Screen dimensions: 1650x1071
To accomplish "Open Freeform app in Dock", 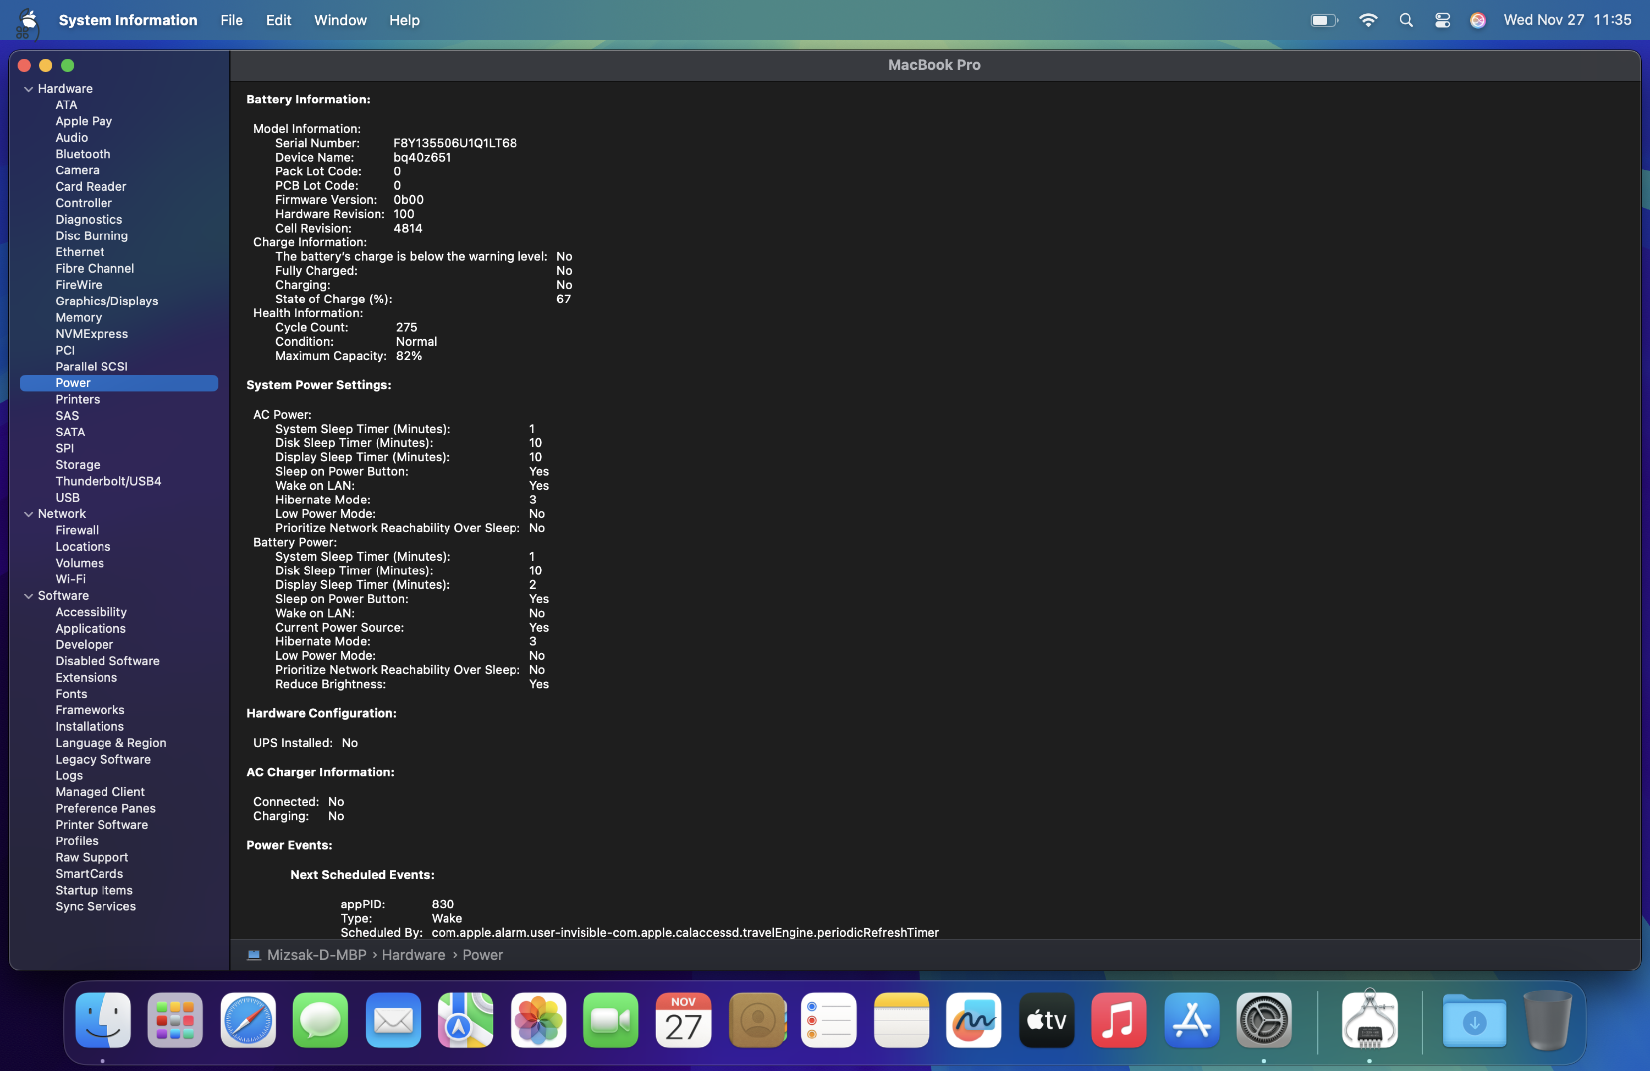I will click(974, 1020).
